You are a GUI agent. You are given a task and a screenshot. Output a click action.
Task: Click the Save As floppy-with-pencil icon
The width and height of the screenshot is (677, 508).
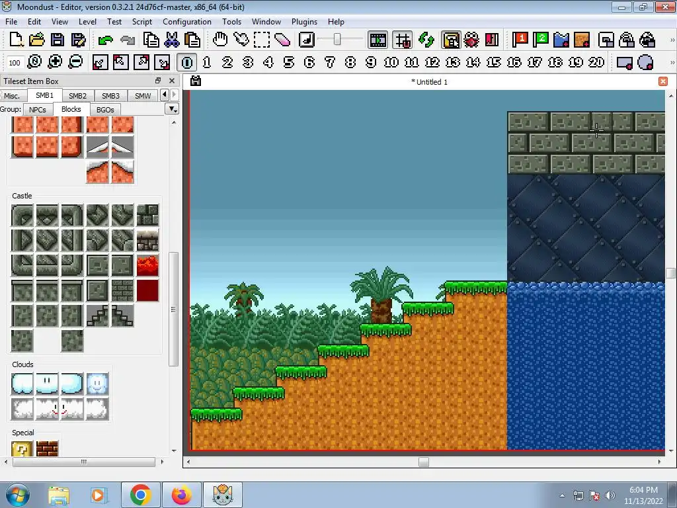[x=78, y=40]
